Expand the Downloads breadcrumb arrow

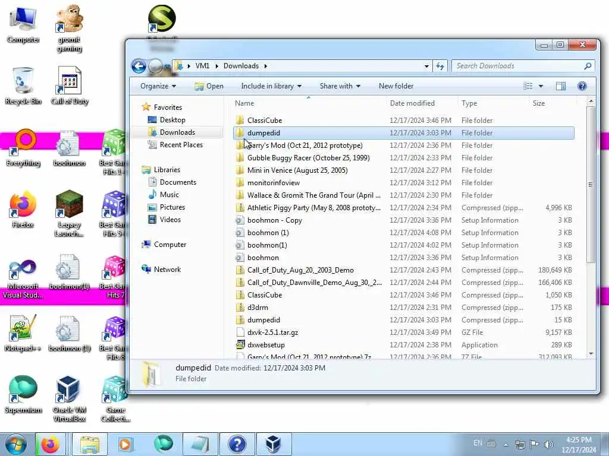point(266,66)
